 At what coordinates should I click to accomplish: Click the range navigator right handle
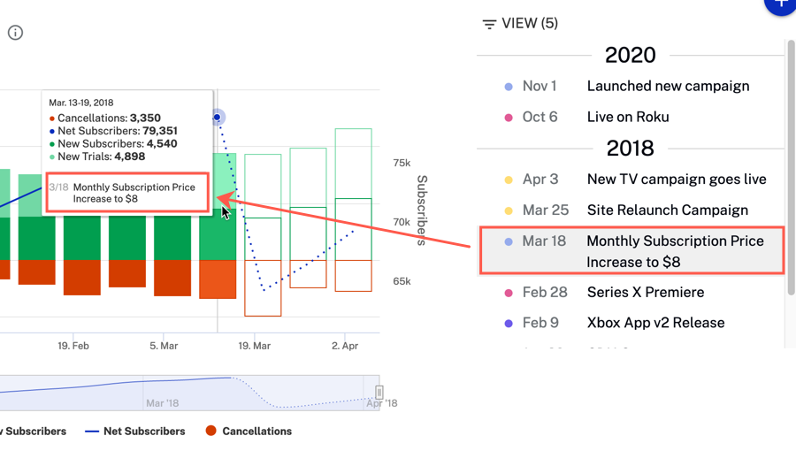tap(379, 392)
